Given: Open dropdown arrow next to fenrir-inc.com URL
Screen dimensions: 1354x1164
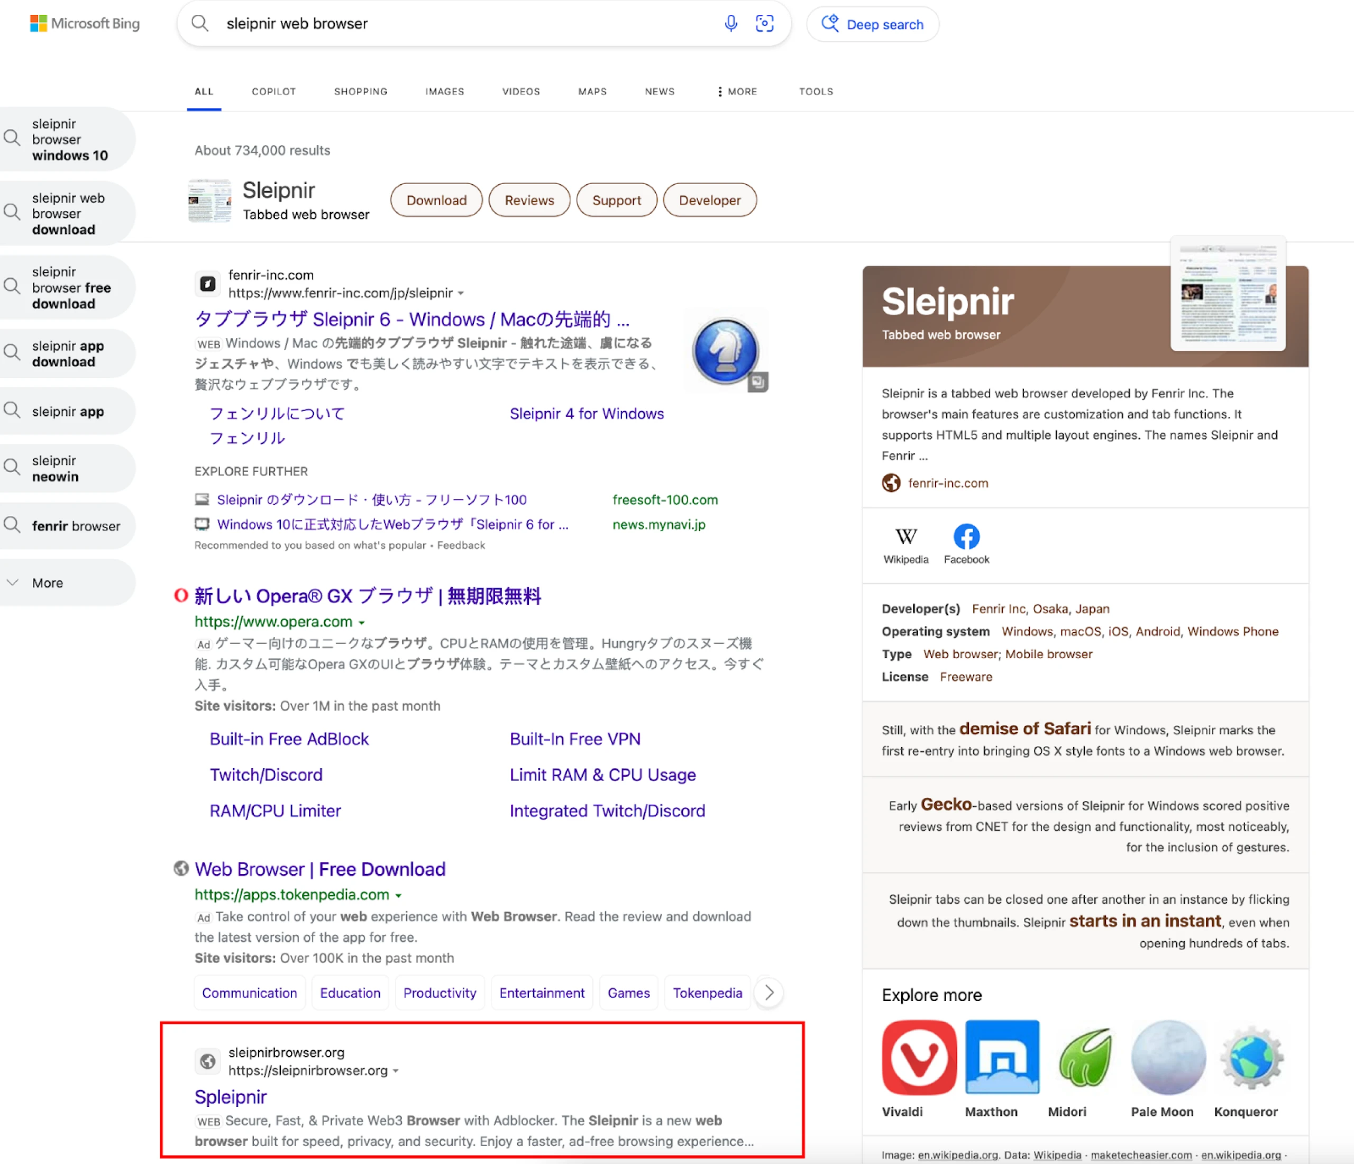Looking at the screenshot, I should (461, 294).
